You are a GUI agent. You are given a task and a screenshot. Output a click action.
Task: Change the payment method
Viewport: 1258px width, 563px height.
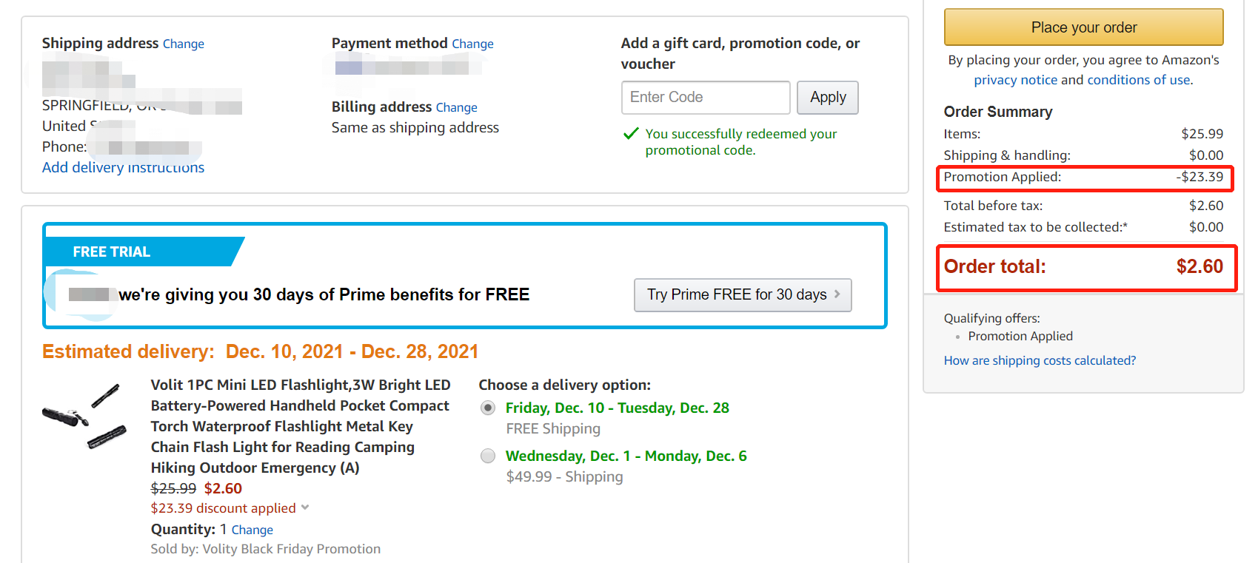click(472, 44)
